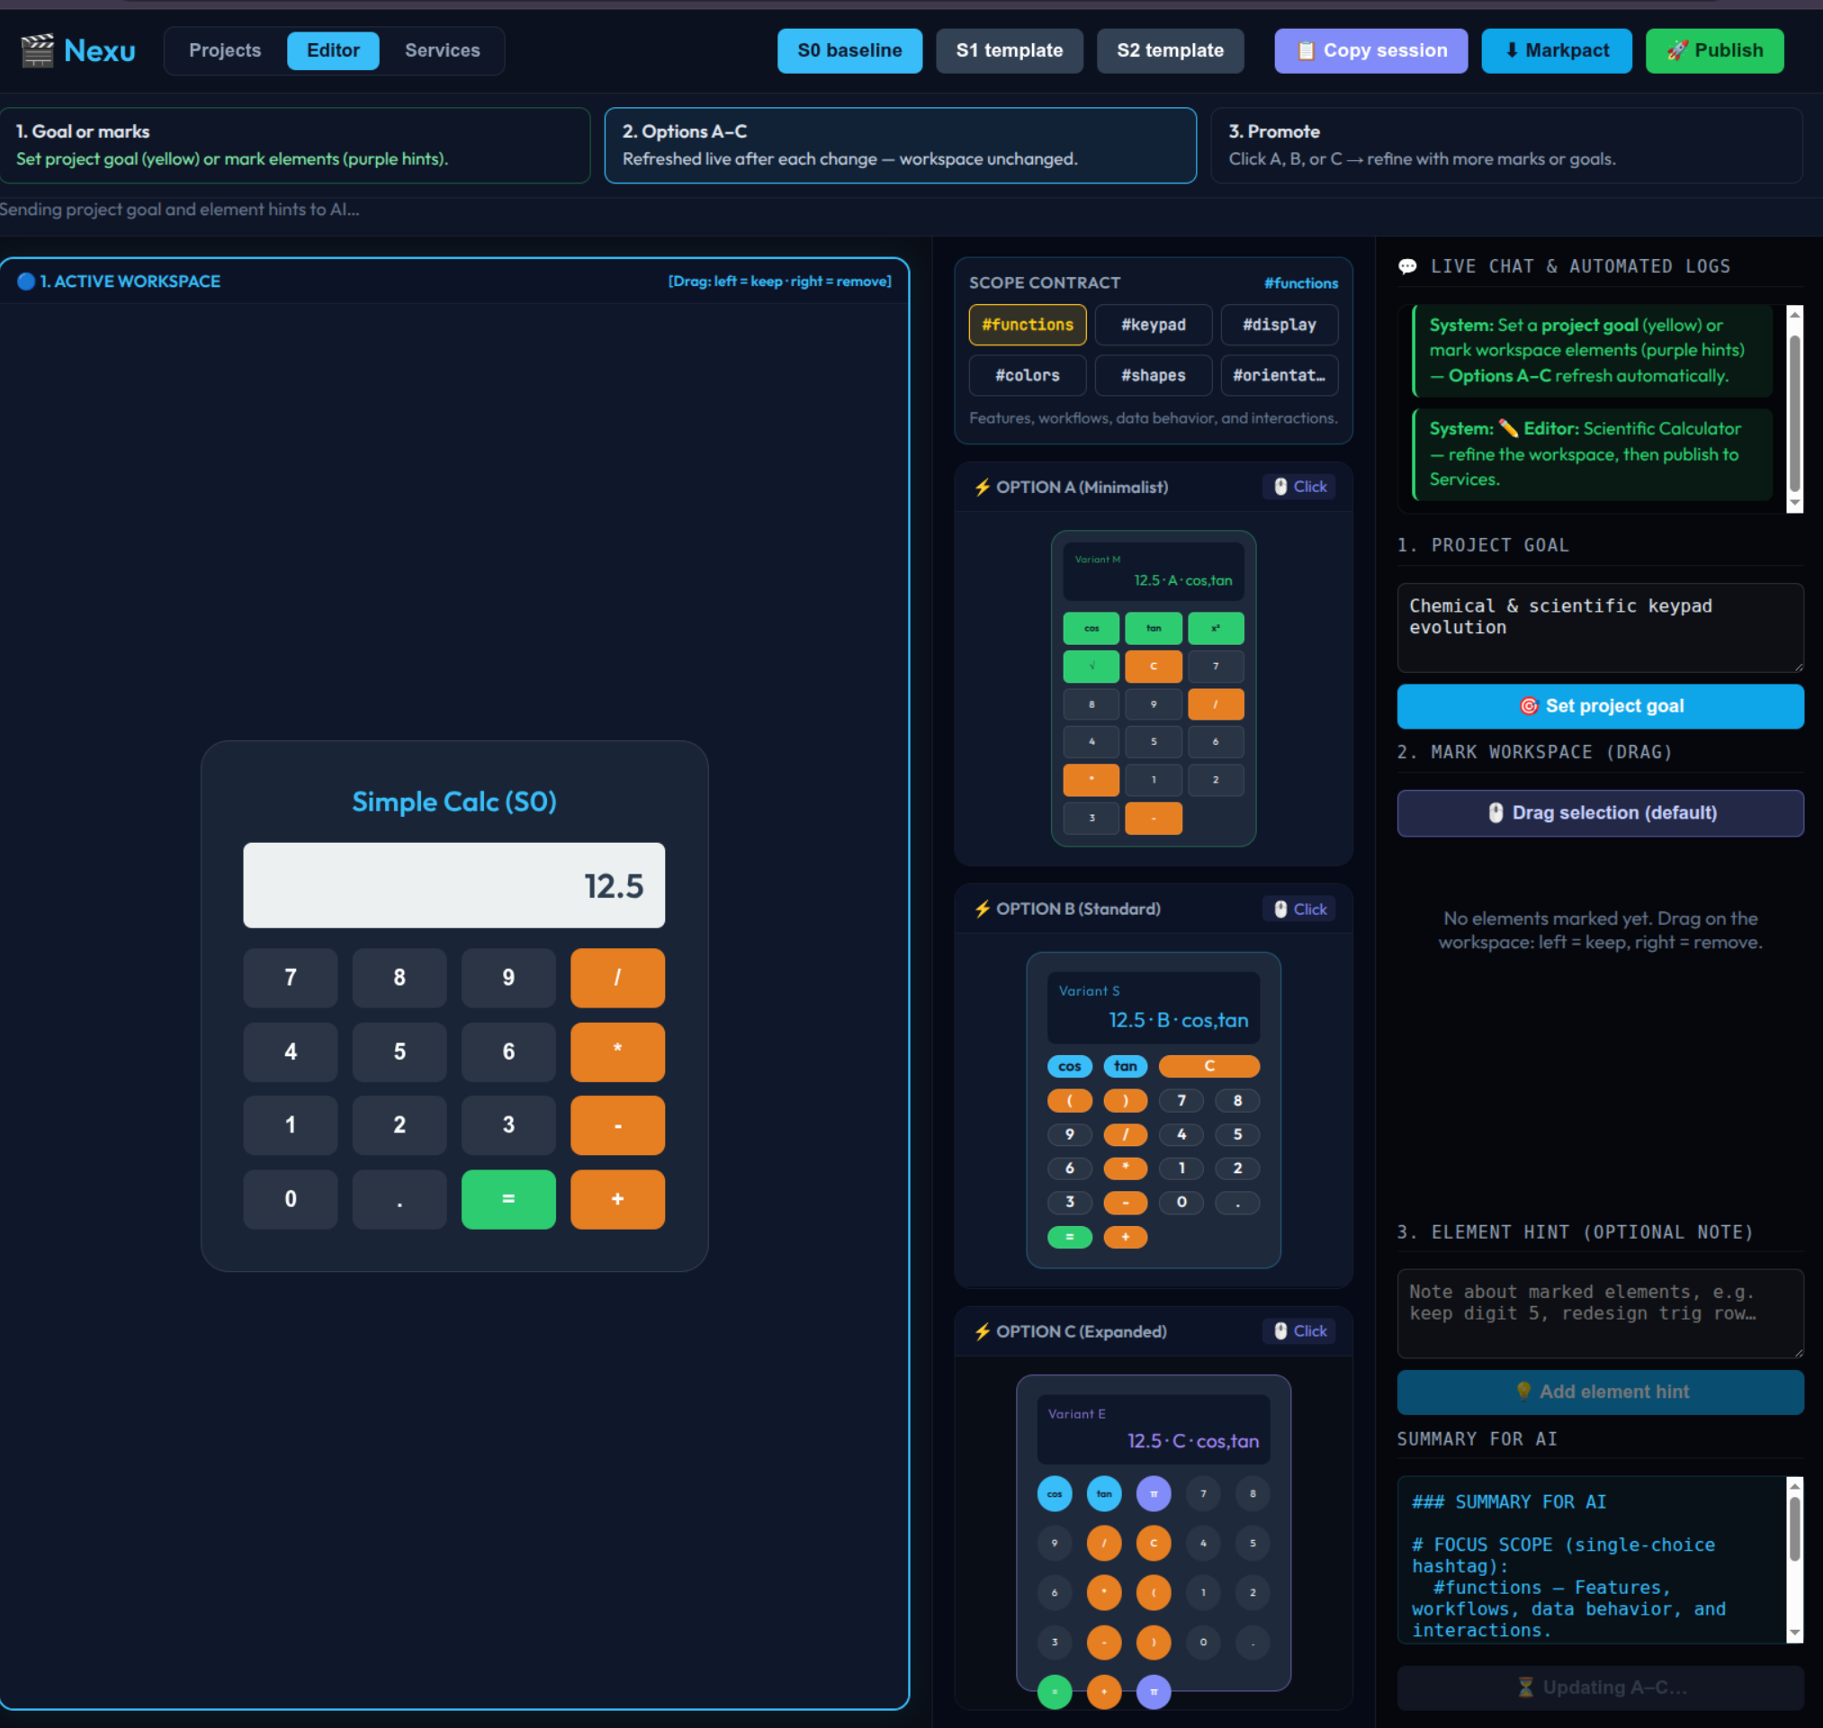Publish the project

tap(1714, 50)
